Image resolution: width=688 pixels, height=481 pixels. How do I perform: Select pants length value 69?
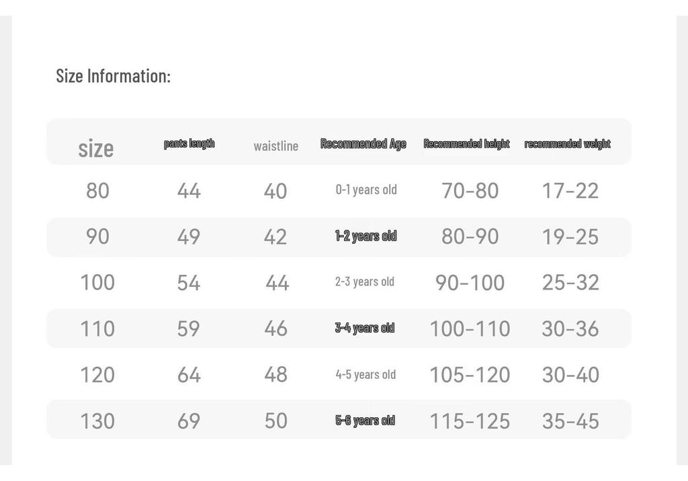click(189, 421)
